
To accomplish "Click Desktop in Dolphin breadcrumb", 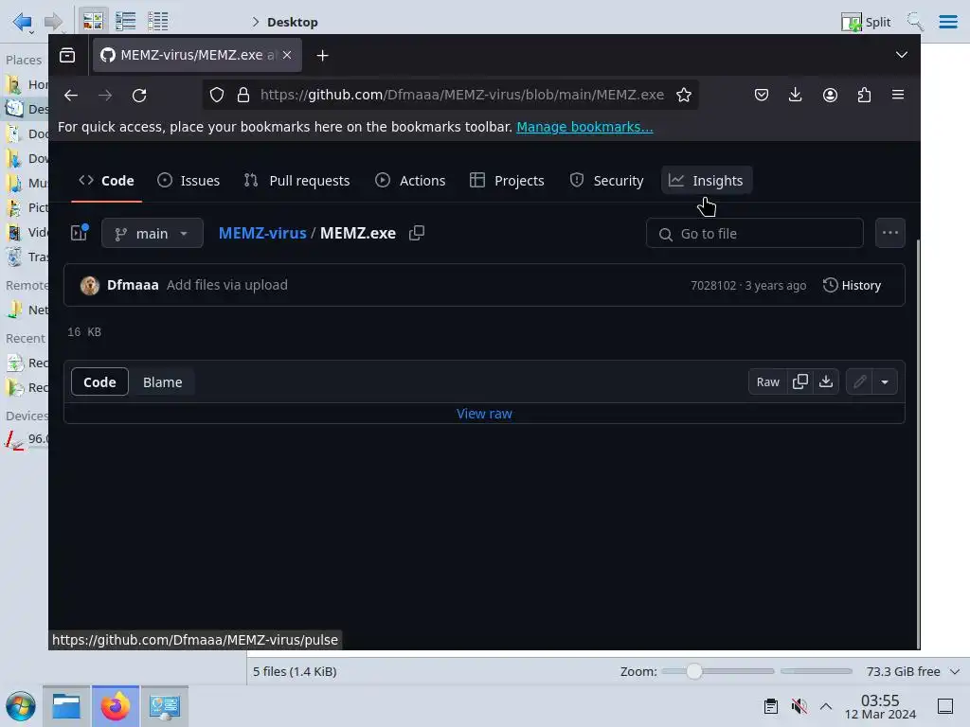I will [293, 23].
